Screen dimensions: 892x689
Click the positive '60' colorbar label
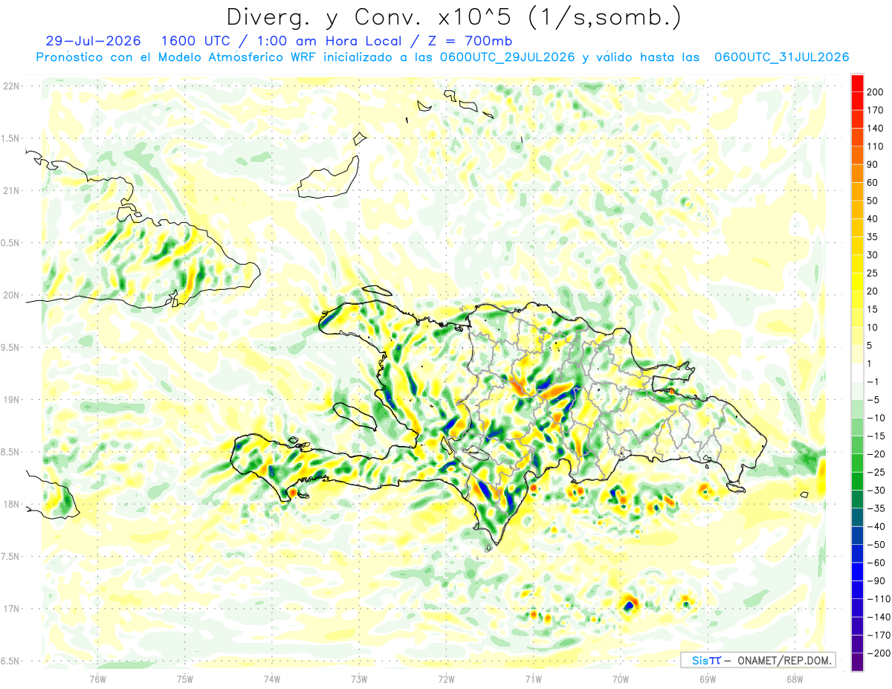tap(873, 182)
